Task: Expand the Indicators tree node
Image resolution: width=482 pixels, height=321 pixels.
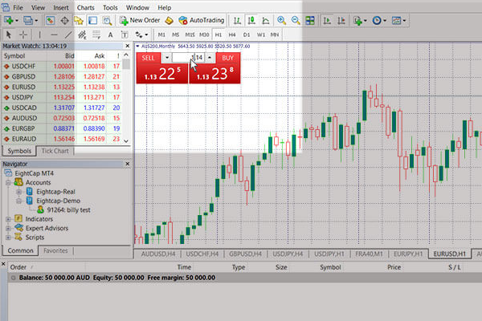Action: (8, 218)
